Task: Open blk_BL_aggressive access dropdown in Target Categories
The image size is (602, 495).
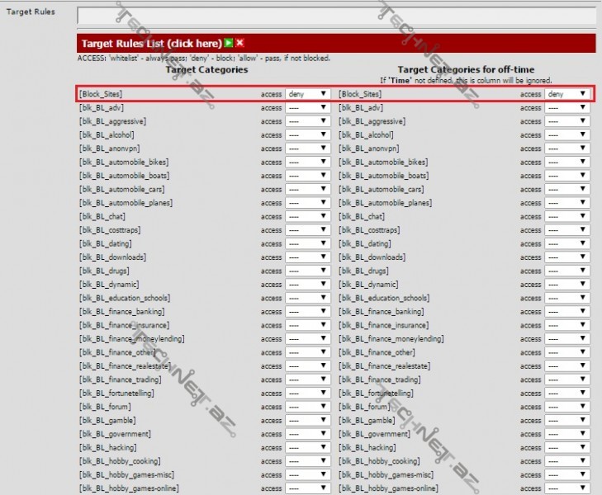Action: (308, 121)
